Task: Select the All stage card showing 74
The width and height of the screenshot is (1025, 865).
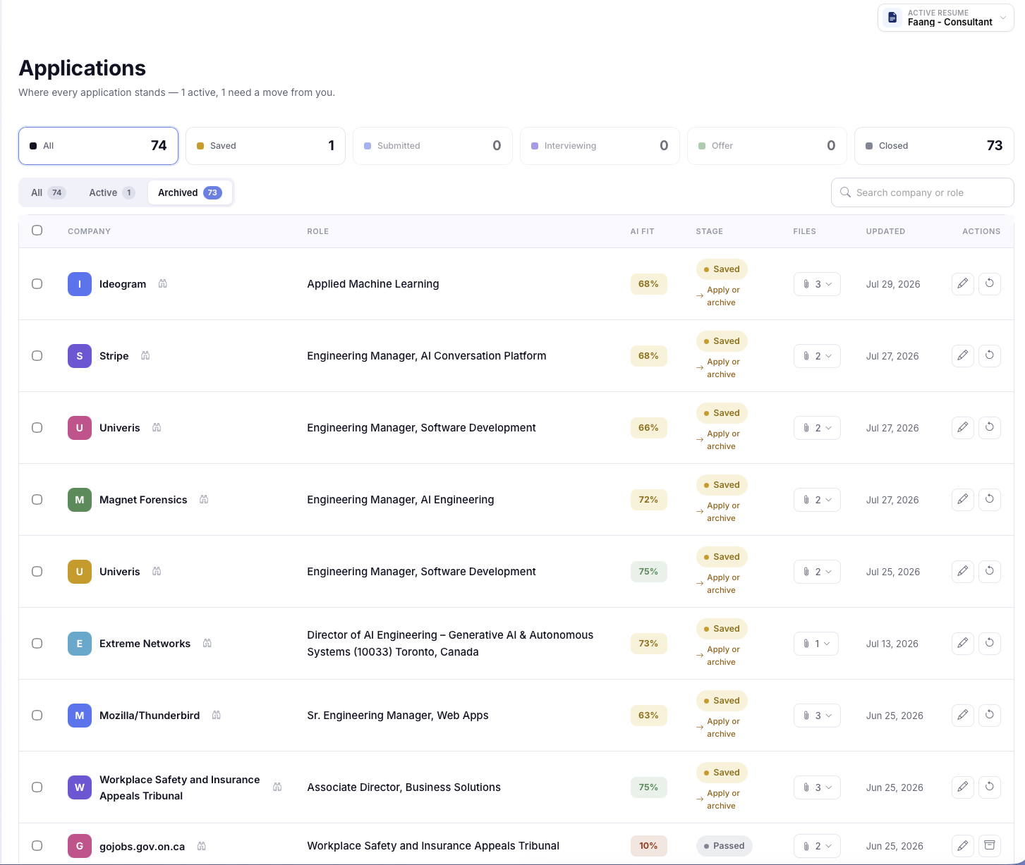Action: [98, 146]
